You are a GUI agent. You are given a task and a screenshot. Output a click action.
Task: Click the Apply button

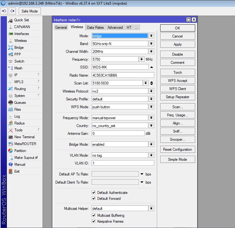pyautogui.click(x=178, y=44)
